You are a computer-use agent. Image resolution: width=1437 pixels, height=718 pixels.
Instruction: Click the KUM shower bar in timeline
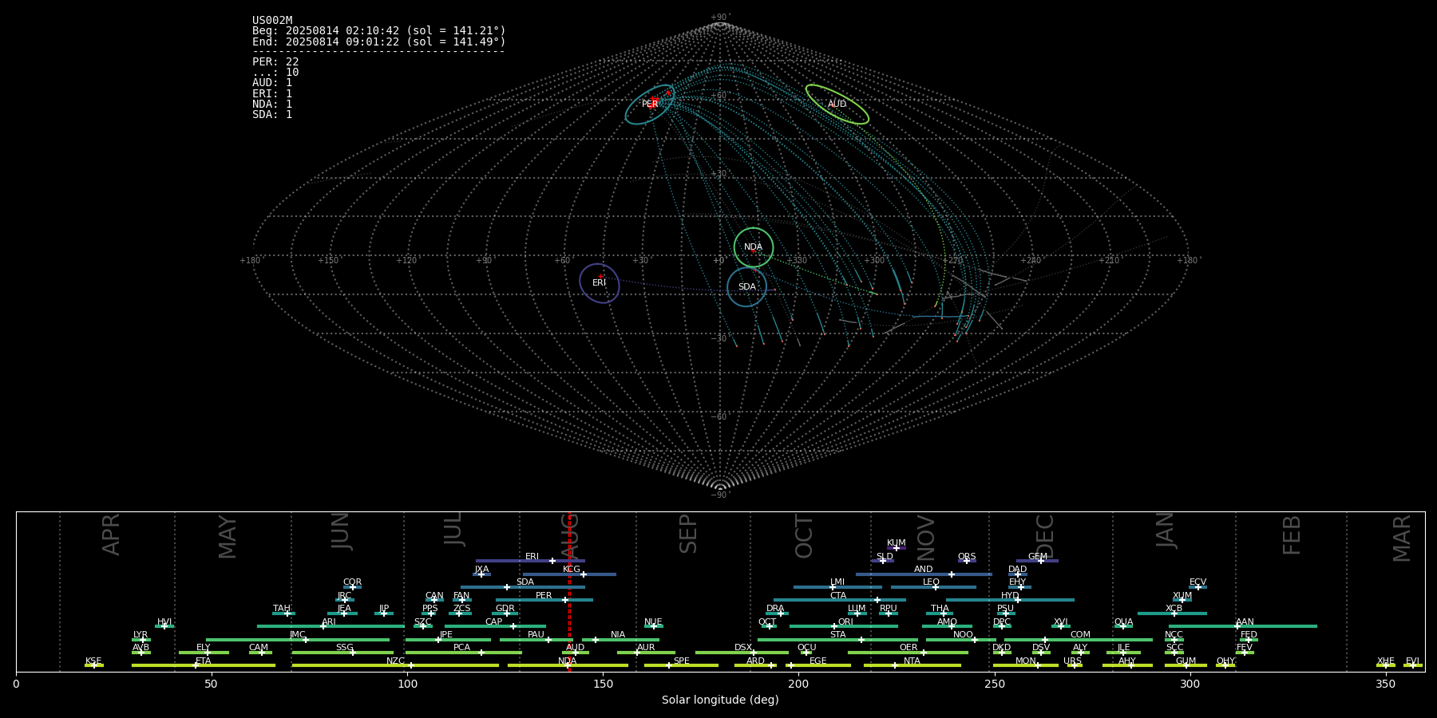tap(897, 548)
